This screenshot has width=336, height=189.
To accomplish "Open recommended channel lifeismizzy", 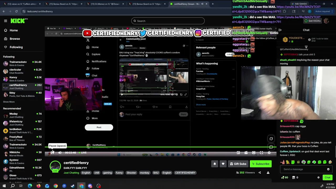I will (x=22, y=123).
